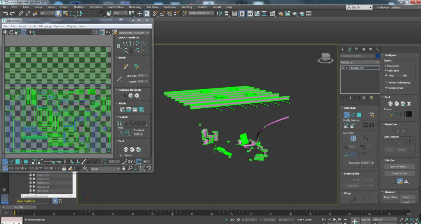Click the Pan hand tool in UV editor

[124, 169]
